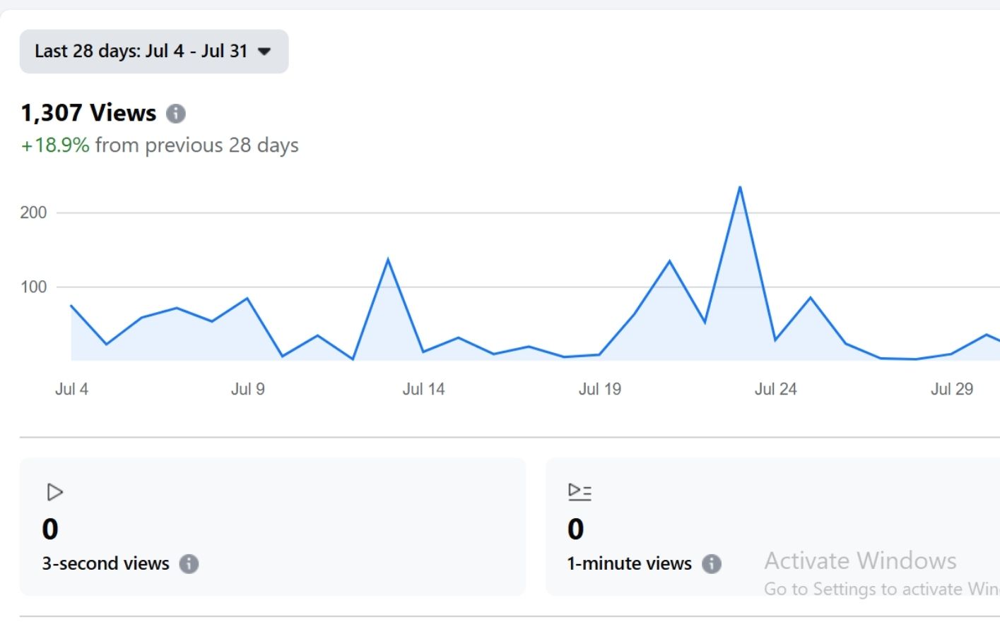Select the Jul 13 spike on the graph
Image resolution: width=1000 pixels, height=622 pixels.
point(389,258)
